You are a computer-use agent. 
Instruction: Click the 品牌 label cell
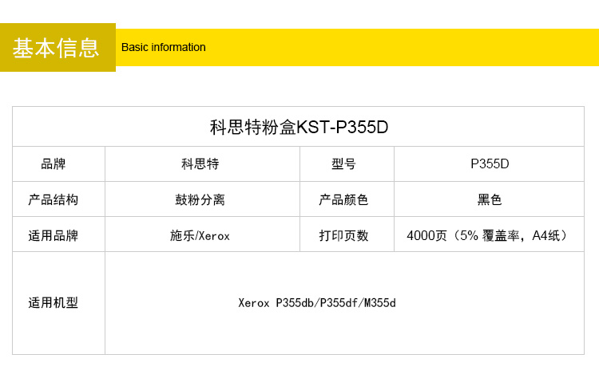54,164
